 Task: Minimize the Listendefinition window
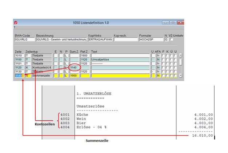click(x=165, y=23)
